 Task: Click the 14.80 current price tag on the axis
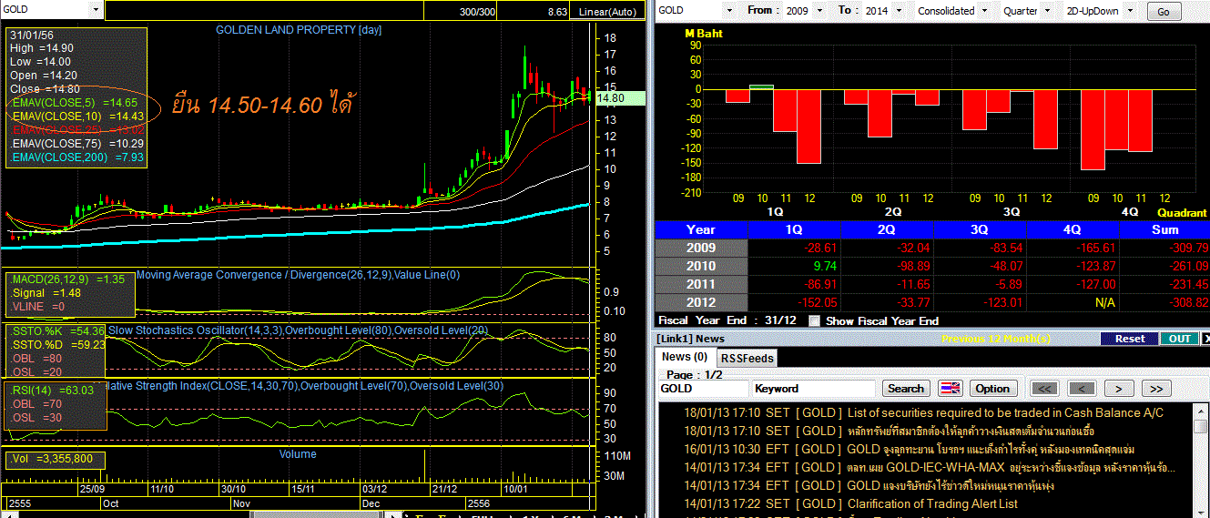click(x=620, y=97)
